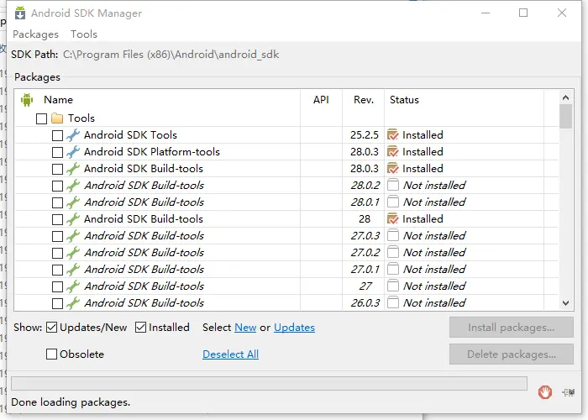
Task: Open the Tools menu in menu bar
Action: [84, 34]
